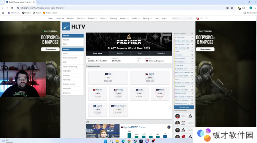This screenshot has width=257, height=143.
Task: Open the G2 team link in 1st place
Action: [x=109, y=74]
